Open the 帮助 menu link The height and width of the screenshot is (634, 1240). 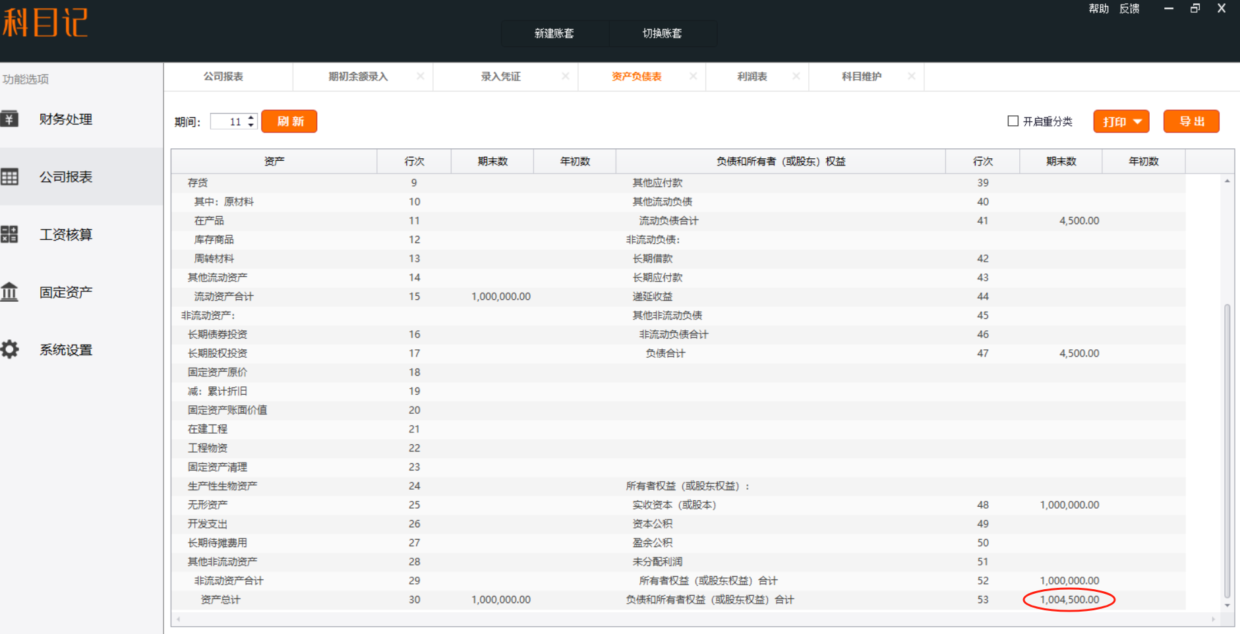pos(1098,9)
